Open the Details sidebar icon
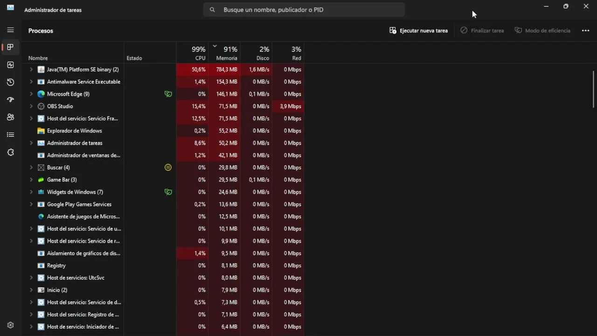This screenshot has height=336, width=597. click(10, 135)
